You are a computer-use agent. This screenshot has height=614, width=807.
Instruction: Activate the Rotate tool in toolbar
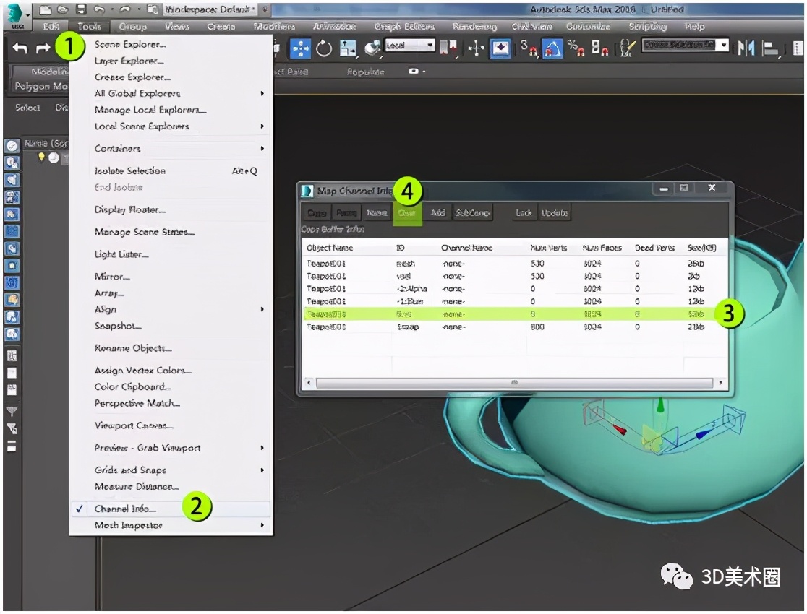point(324,48)
